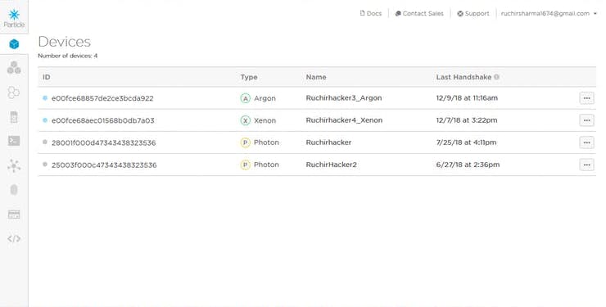Click Photon label in RuchirHacker2 row
This screenshot has width=606, height=307.
pos(266,165)
